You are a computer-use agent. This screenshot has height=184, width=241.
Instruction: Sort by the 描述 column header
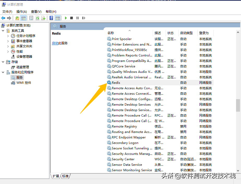coord(159,33)
